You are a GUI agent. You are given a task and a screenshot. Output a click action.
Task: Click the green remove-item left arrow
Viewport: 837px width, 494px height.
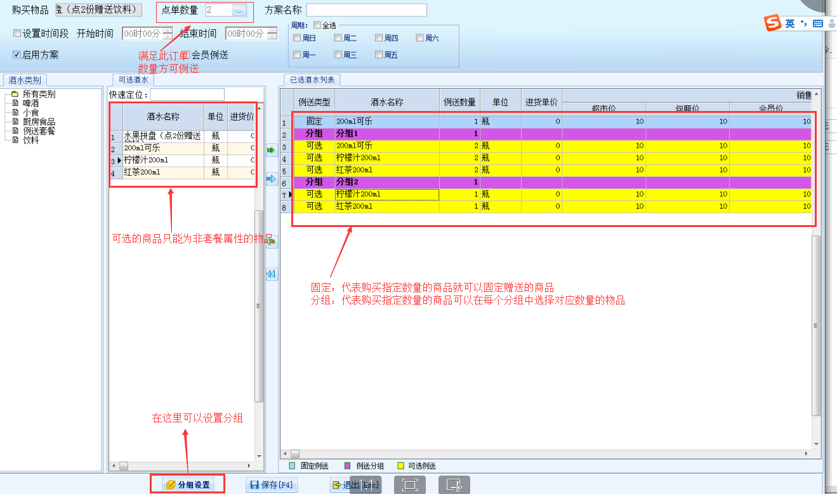pyautogui.click(x=271, y=242)
